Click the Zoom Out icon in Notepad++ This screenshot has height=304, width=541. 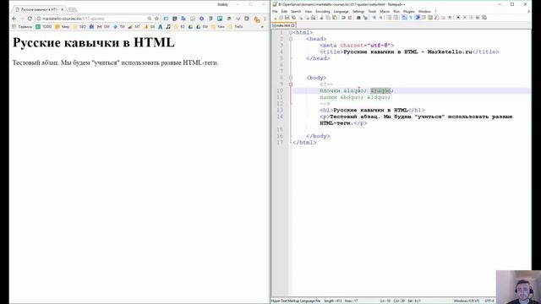(x=381, y=18)
